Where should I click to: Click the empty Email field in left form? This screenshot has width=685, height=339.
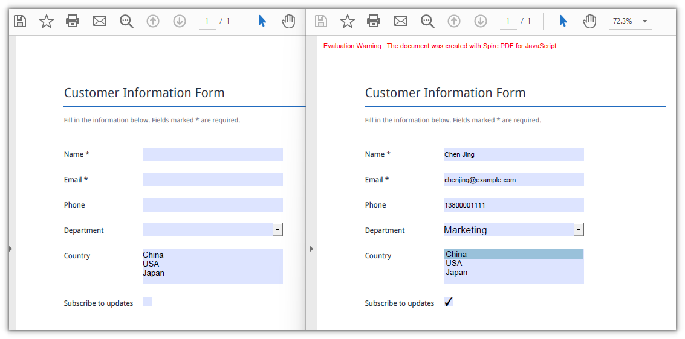(x=213, y=180)
